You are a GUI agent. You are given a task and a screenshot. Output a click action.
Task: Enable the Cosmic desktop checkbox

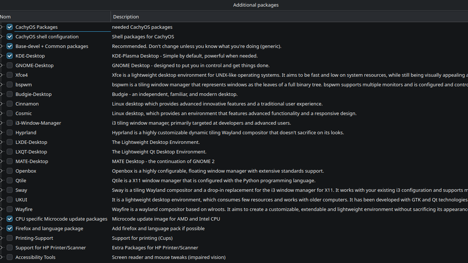pyautogui.click(x=10, y=113)
